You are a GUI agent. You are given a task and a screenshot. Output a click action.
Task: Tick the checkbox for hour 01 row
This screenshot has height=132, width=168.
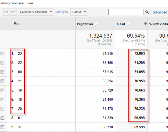(2, 118)
